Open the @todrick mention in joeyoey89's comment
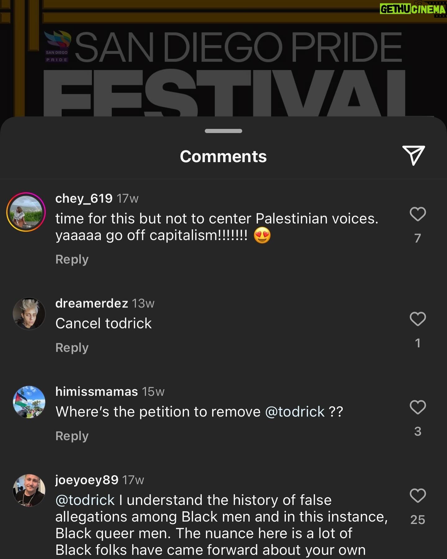 point(85,500)
